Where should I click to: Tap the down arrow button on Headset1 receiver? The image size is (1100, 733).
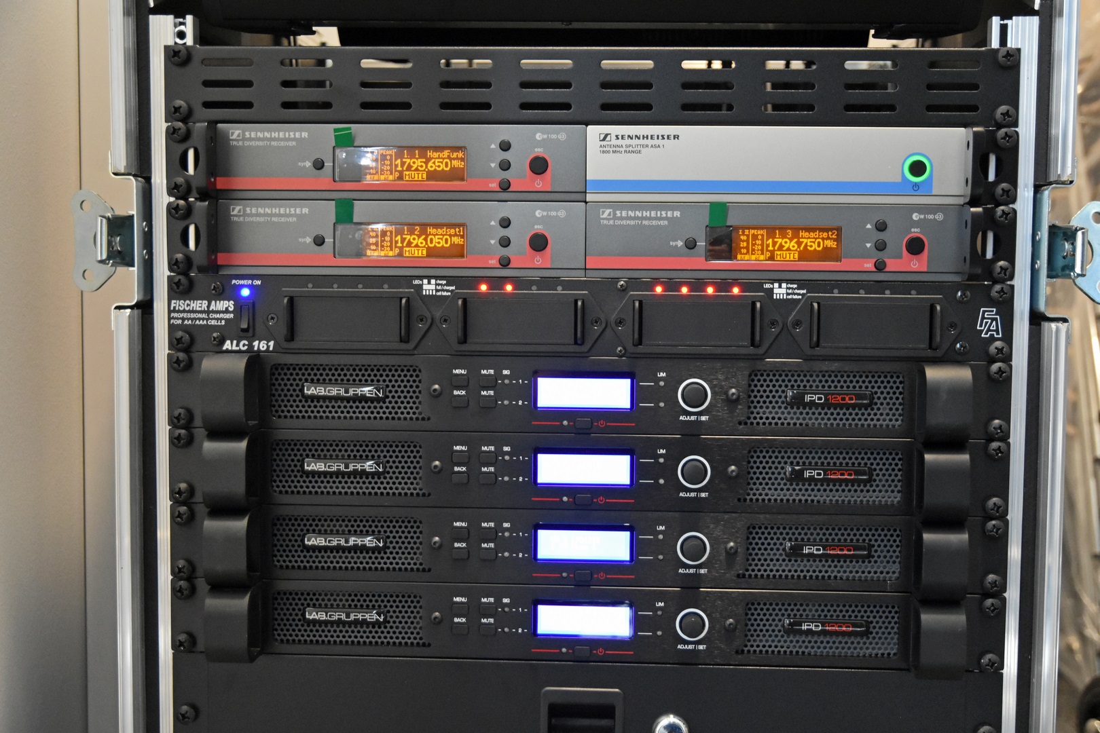click(x=505, y=242)
